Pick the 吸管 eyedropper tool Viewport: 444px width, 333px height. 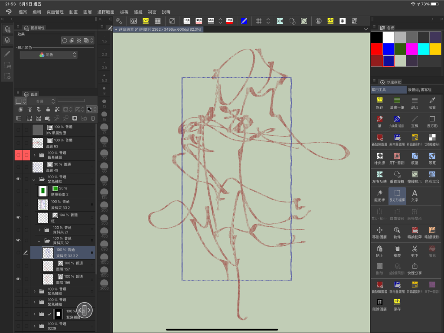(x=432, y=103)
